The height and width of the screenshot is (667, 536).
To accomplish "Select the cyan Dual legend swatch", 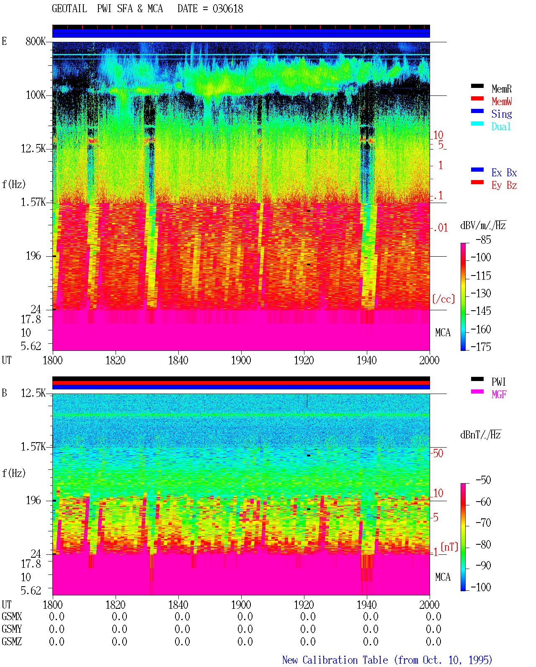I will point(477,124).
